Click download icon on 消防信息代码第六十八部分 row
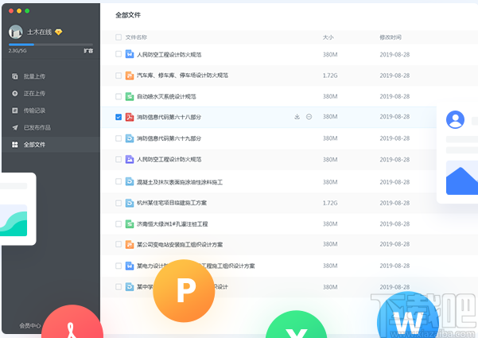This screenshot has width=478, height=338. (297, 117)
